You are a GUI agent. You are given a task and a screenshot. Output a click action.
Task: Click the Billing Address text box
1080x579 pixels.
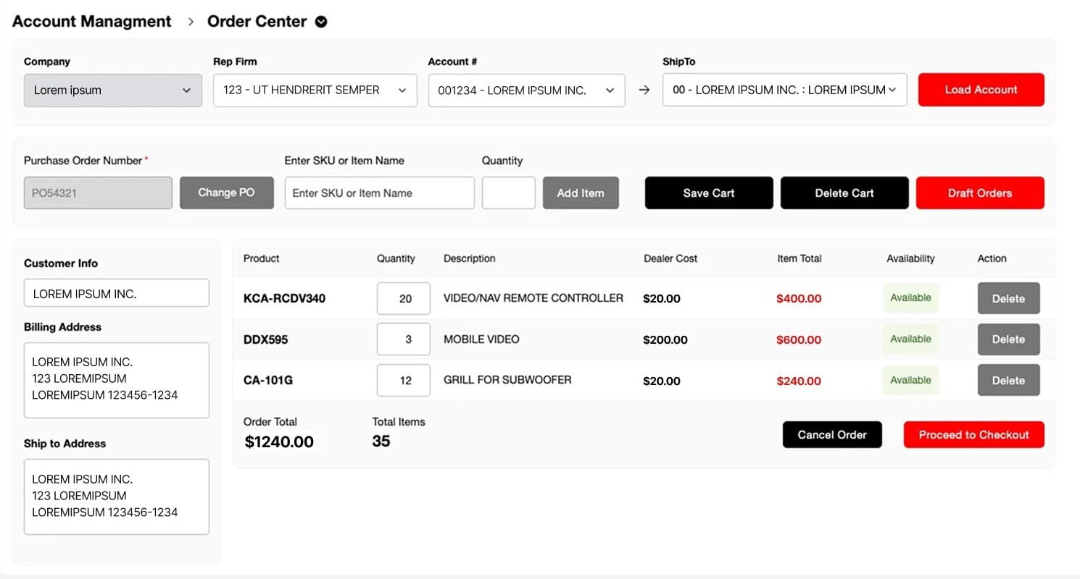117,381
